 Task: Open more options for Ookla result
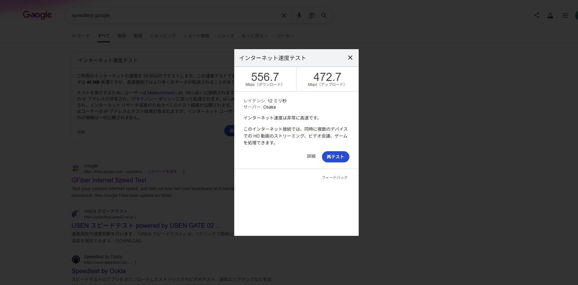click(135, 263)
